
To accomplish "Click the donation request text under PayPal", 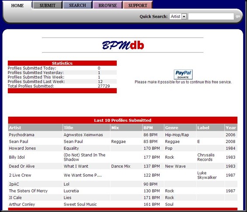I will tap(183, 82).
